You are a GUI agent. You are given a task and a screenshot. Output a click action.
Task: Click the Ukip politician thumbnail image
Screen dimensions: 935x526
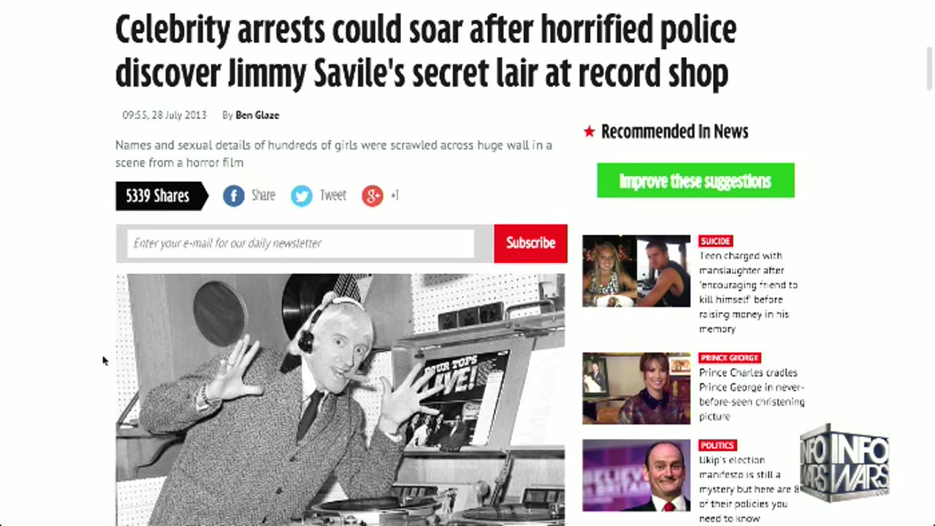click(636, 476)
